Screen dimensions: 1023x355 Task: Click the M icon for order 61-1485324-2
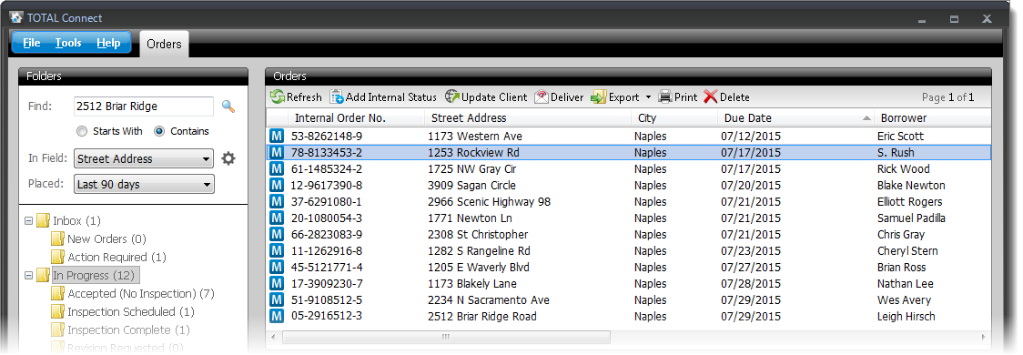tap(277, 169)
